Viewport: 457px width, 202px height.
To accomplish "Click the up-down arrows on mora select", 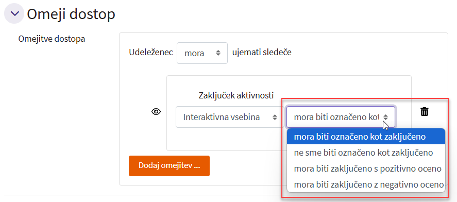I will (x=218, y=53).
